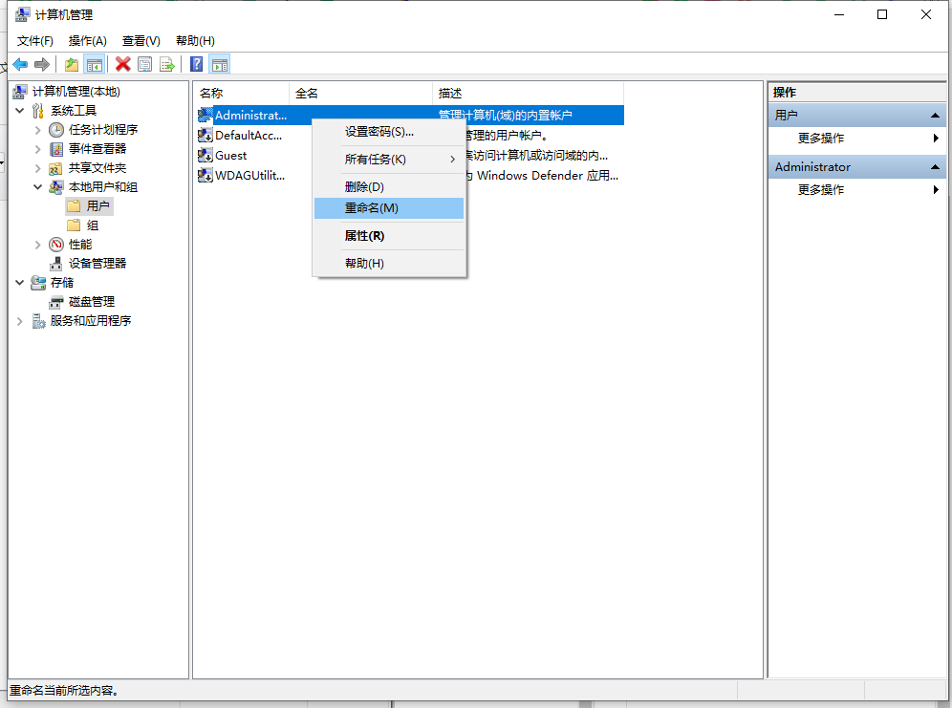The width and height of the screenshot is (952, 708).
Task: Click the Export list toolbar icon
Action: 167,64
